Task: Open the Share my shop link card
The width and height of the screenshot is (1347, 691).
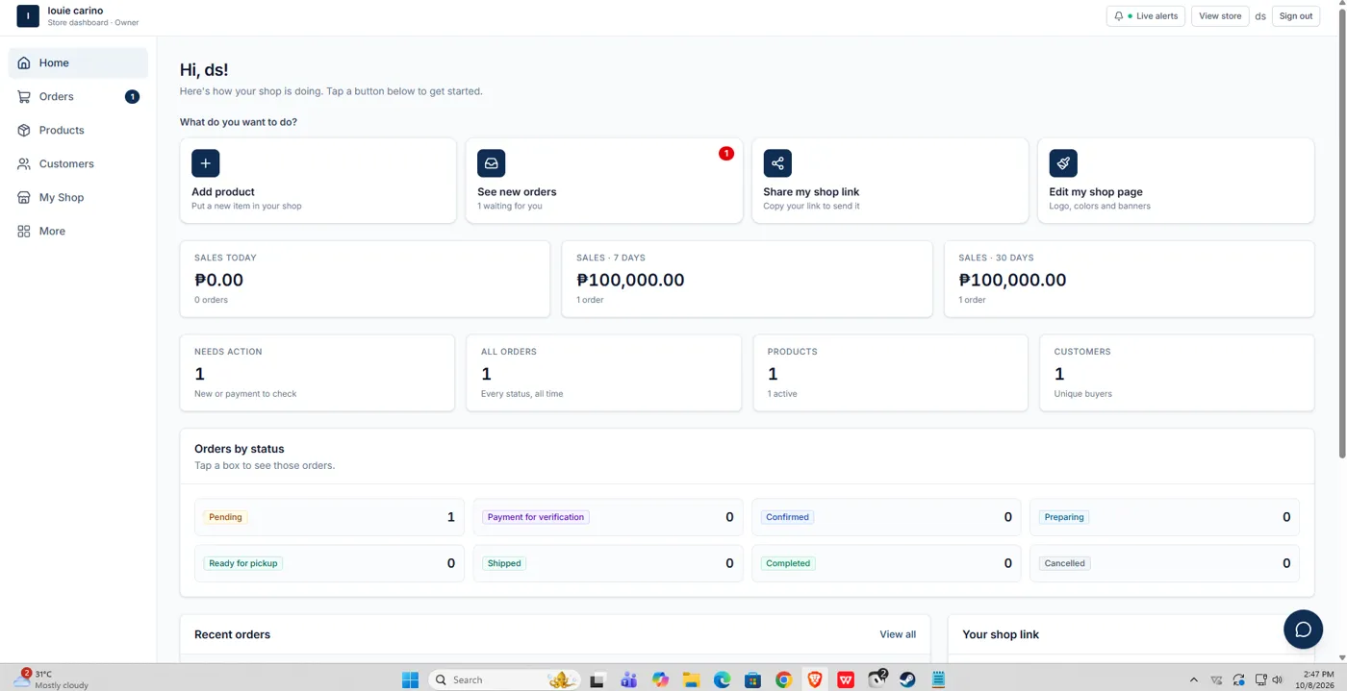Action: coord(890,181)
